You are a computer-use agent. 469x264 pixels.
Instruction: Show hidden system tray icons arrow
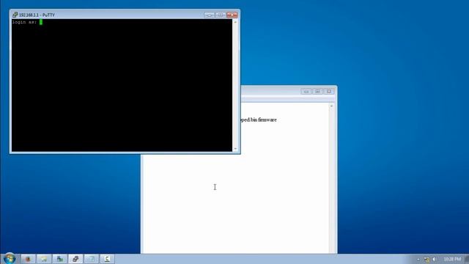418,259
